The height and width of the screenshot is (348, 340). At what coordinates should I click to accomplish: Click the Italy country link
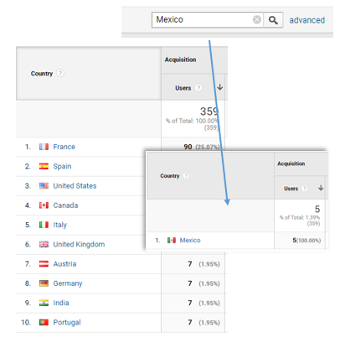pyautogui.click(x=60, y=225)
